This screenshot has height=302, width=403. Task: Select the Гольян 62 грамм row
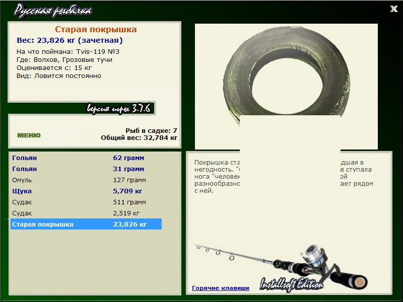pyautogui.click(x=86, y=158)
